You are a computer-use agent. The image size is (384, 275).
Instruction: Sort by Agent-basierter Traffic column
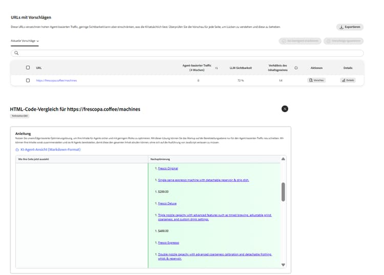pyautogui.click(x=217, y=68)
